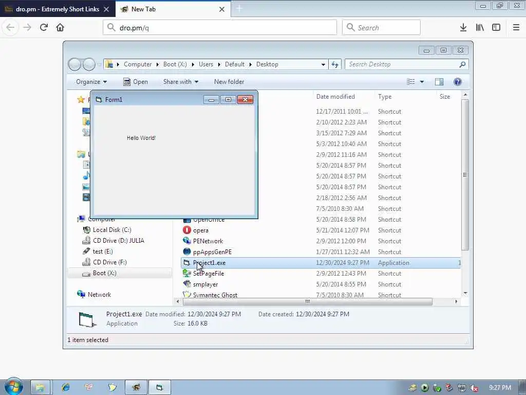Select the Project1.exe file
This screenshot has width=526, height=395.
click(321, 263)
